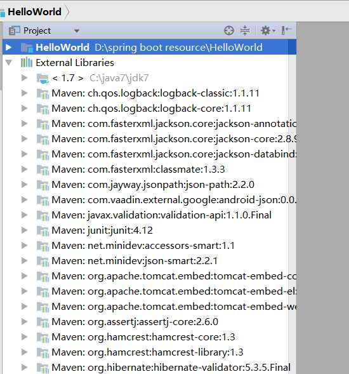Click the accessors-smart library icon
The width and height of the screenshot is (349, 374).
coord(43,246)
